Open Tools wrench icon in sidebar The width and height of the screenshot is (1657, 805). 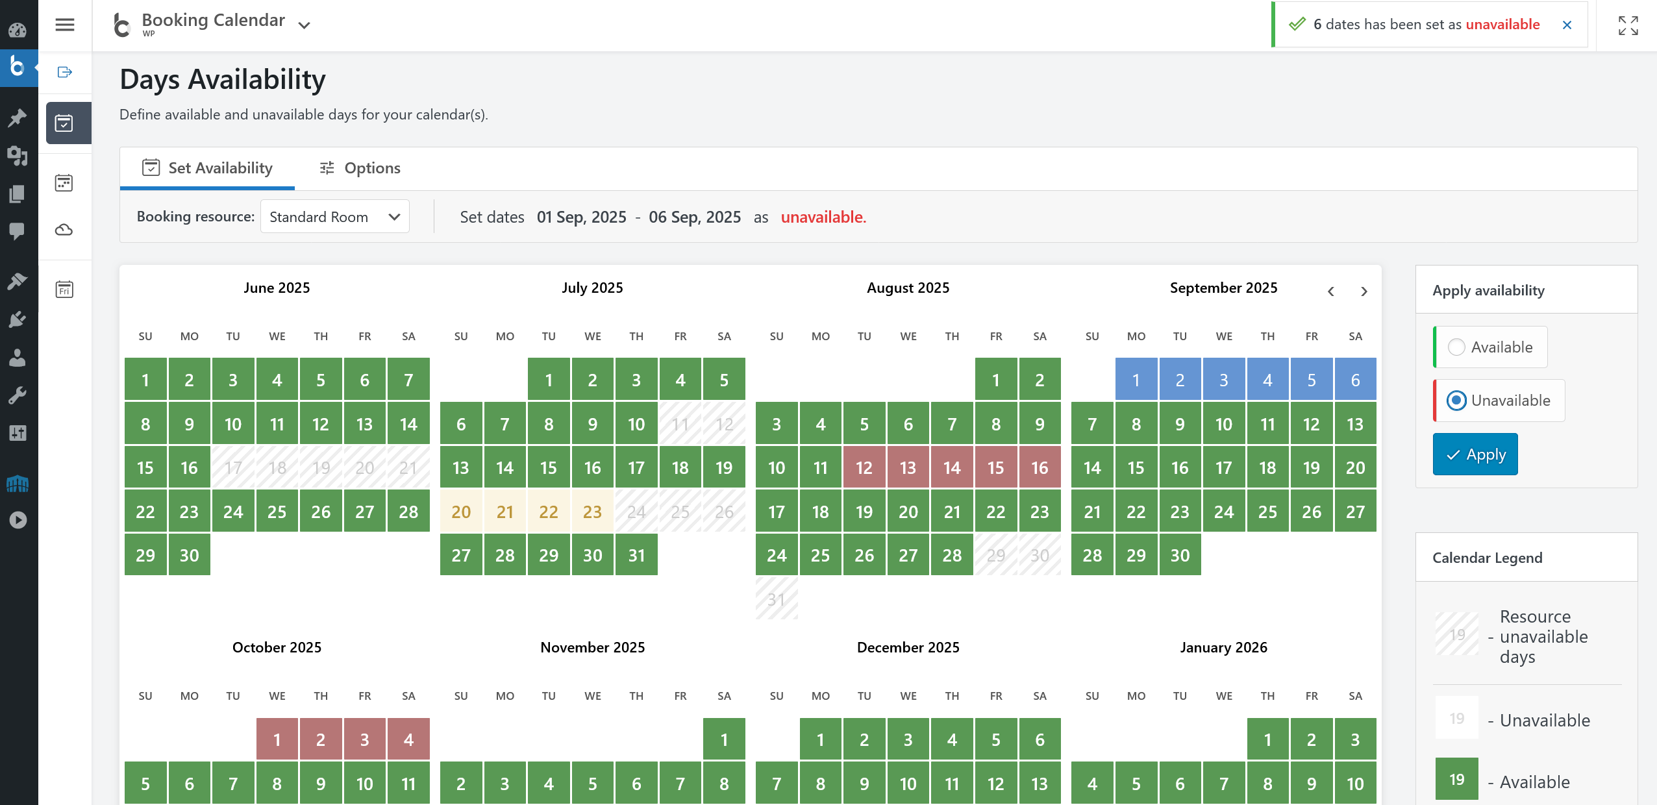pyautogui.click(x=18, y=395)
